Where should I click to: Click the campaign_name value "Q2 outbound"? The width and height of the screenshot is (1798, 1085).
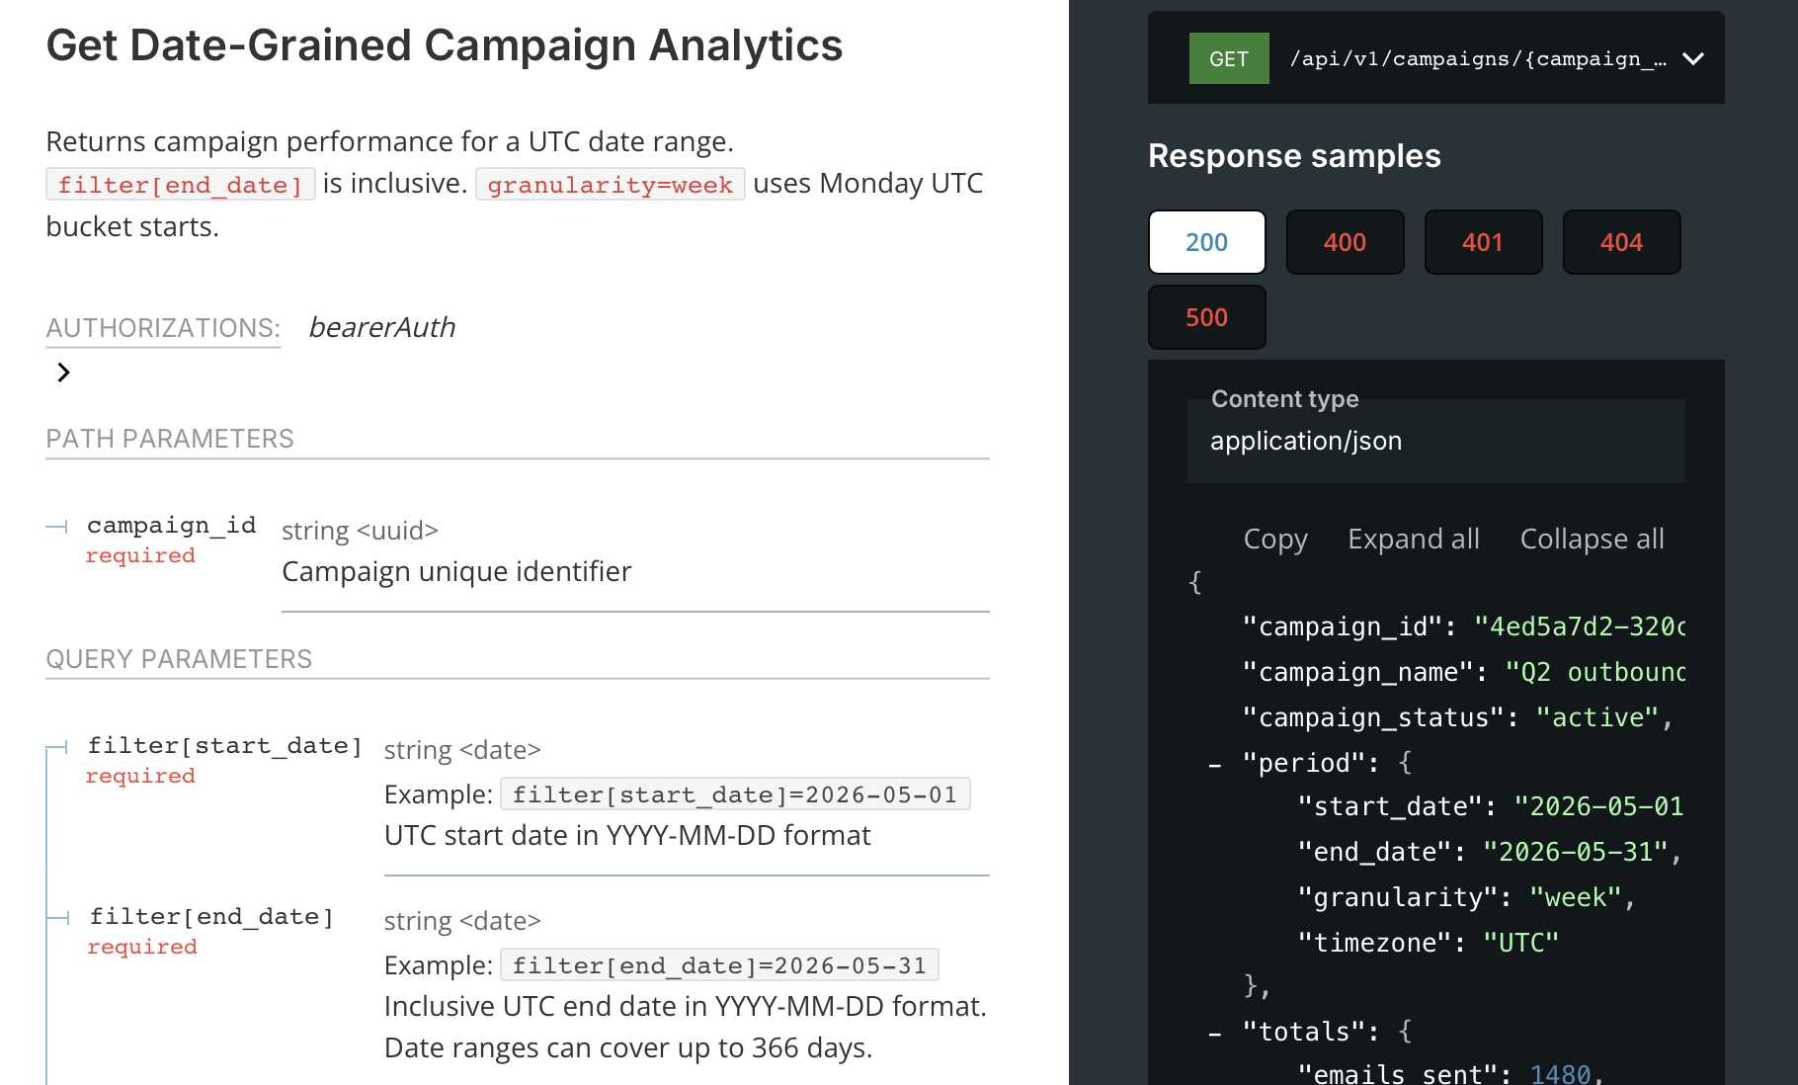click(1594, 672)
